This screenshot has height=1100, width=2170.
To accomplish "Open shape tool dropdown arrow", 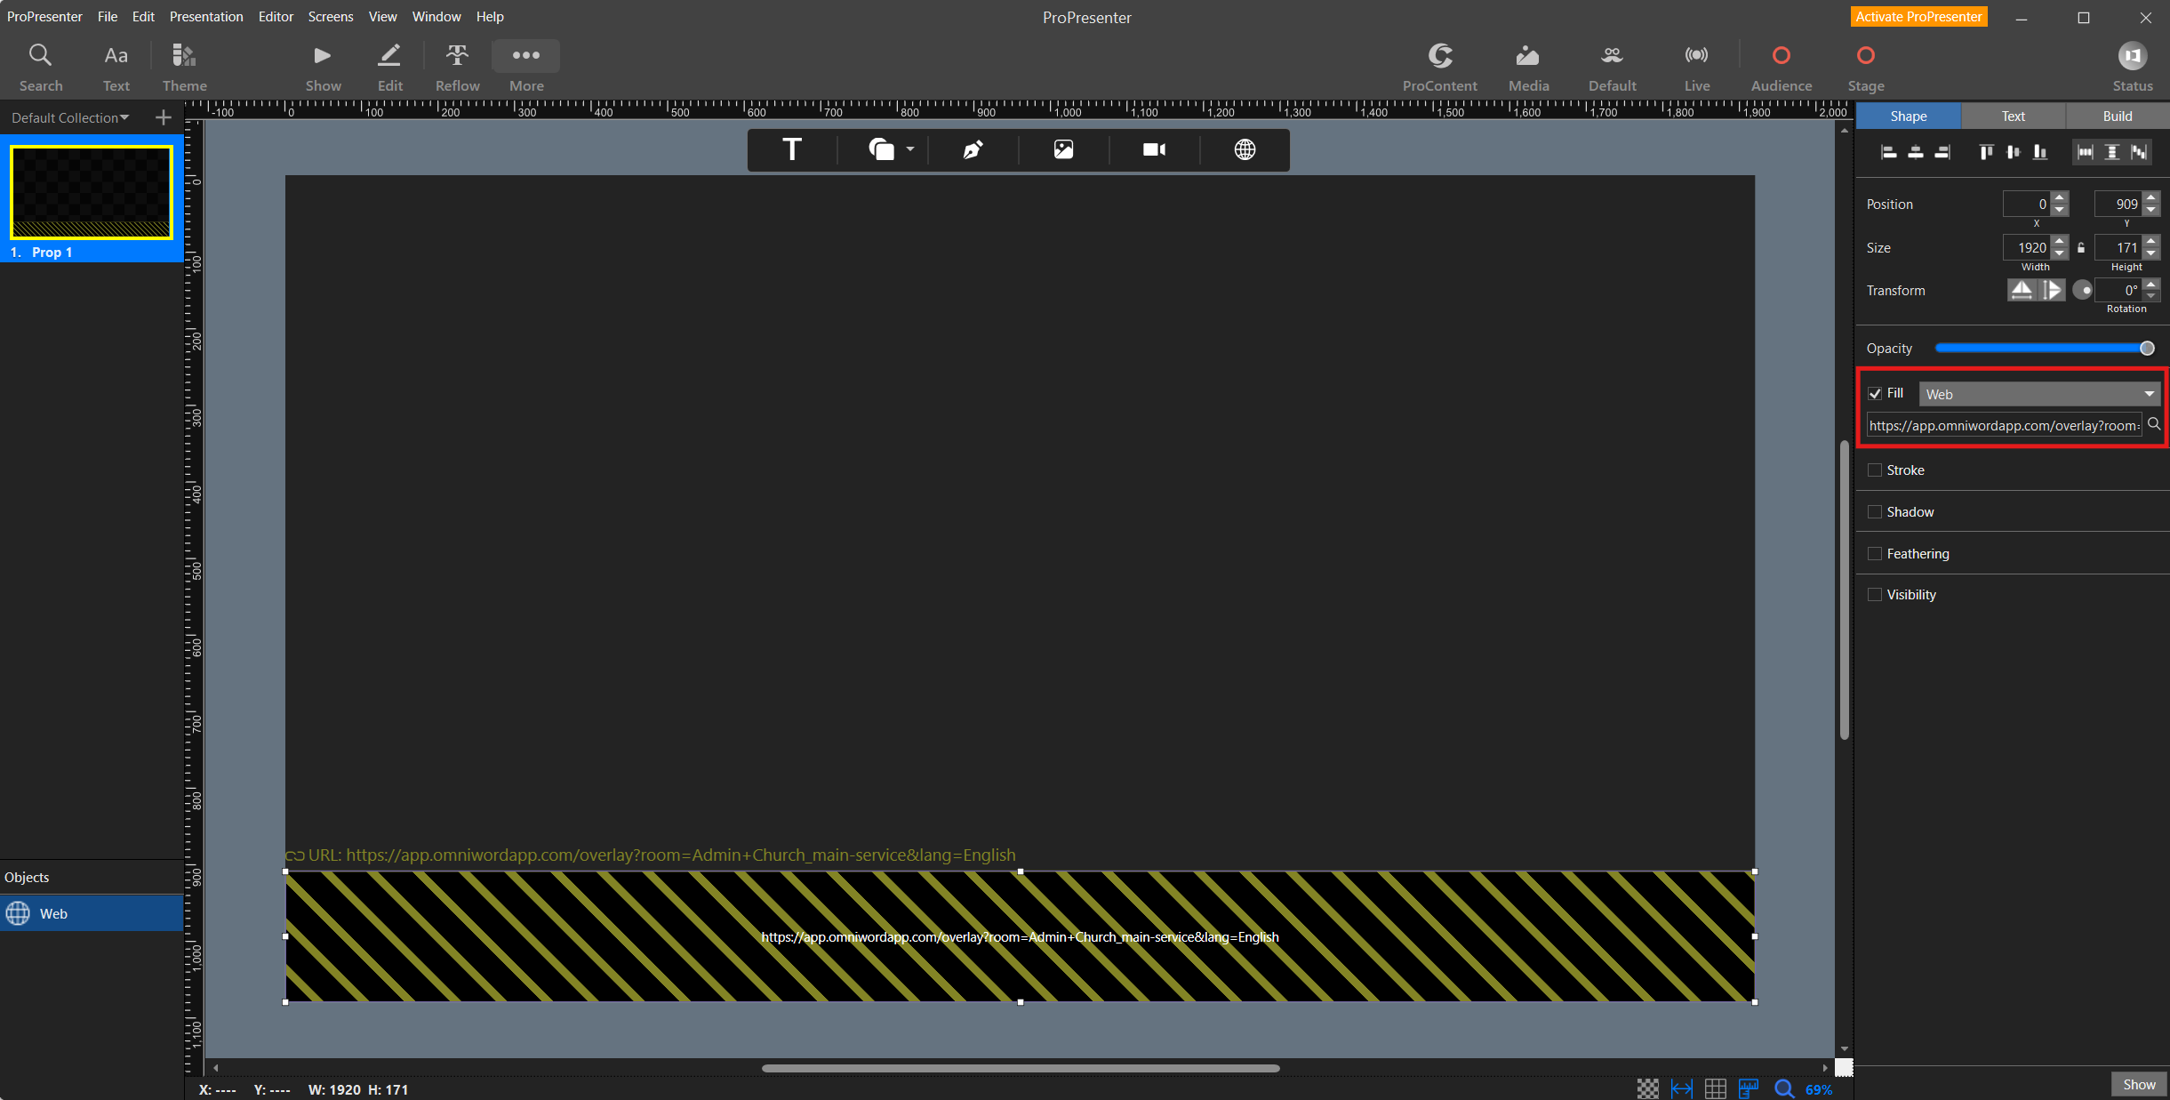I will tap(910, 149).
